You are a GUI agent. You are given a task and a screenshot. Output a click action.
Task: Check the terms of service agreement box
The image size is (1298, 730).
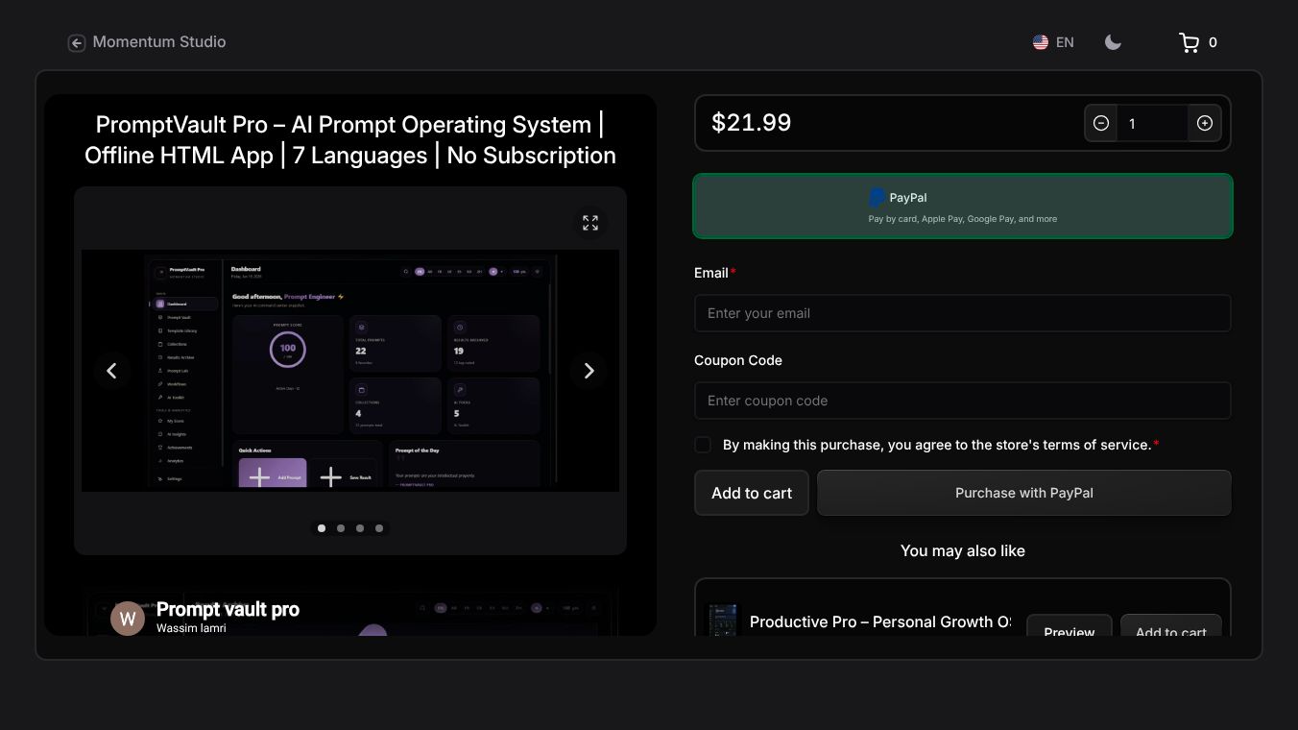[x=703, y=445]
